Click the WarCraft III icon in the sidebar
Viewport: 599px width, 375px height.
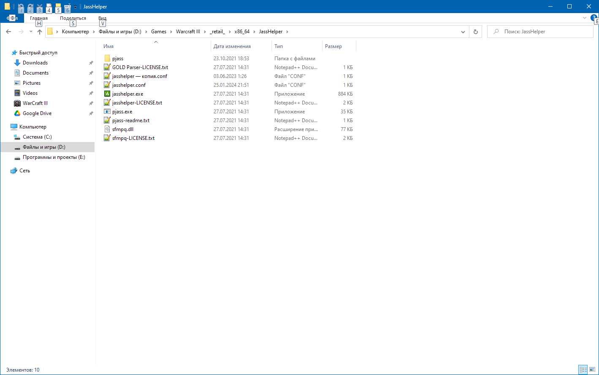17,103
